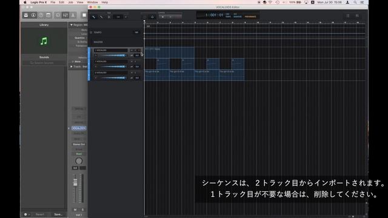This screenshot has height=218, width=388.
Task: Click the rightmost panel icon at editor top right
Action: 357,16
